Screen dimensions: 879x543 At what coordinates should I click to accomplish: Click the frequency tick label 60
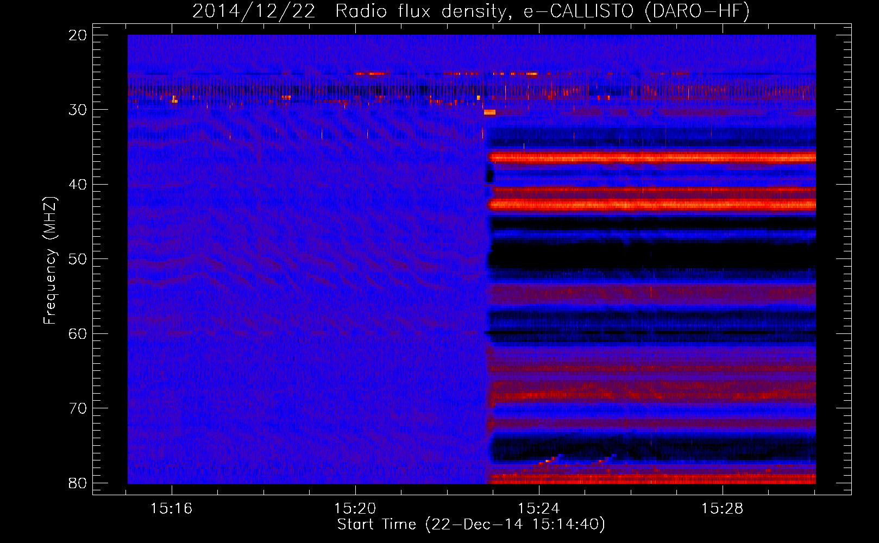pos(78,334)
